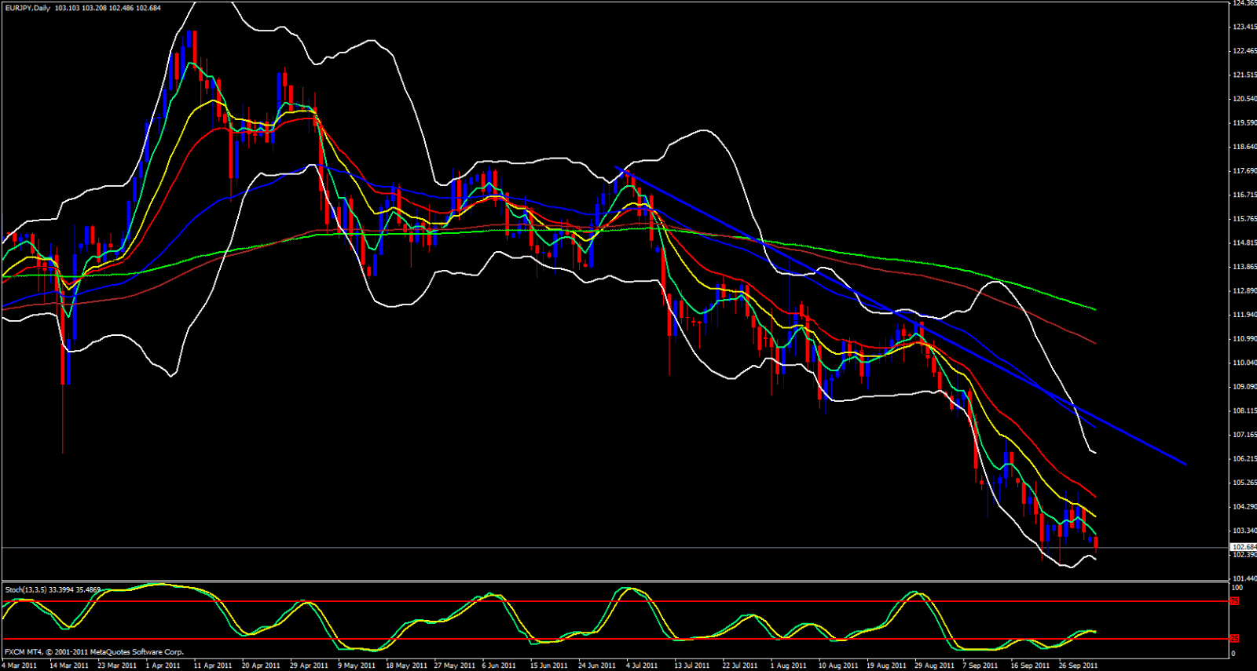Click the current price tag 102.684
1257x671 pixels.
click(x=1244, y=547)
